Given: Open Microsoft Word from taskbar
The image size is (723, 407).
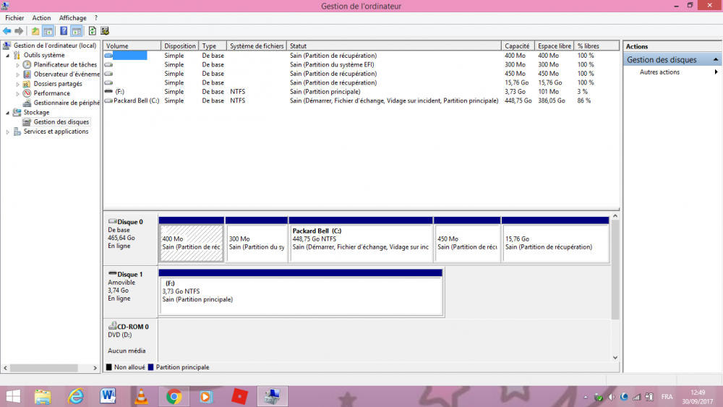Looking at the screenshot, I should 108,396.
